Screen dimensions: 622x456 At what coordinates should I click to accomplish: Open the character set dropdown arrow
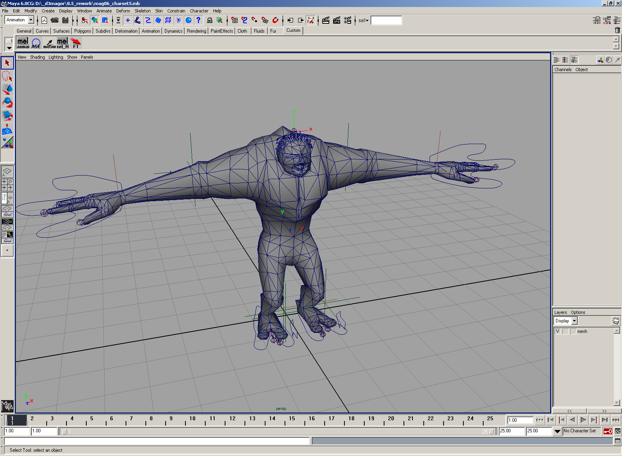pos(557,431)
